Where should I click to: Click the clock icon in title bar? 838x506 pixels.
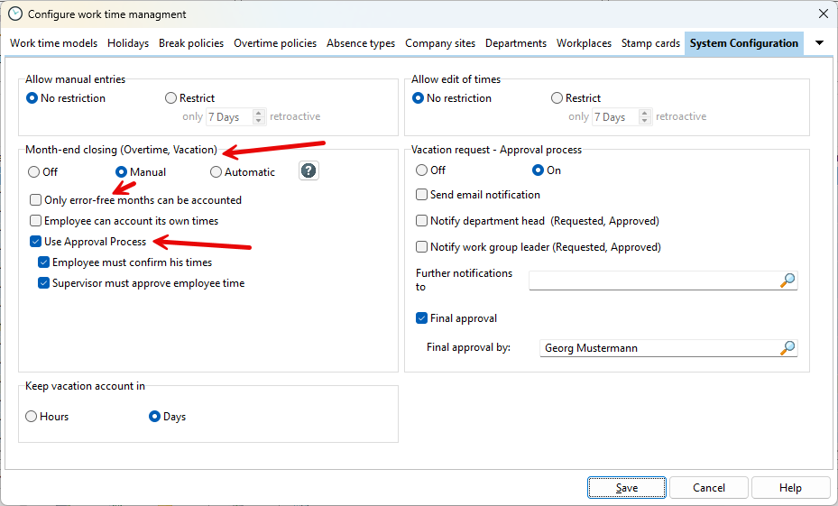pos(14,14)
